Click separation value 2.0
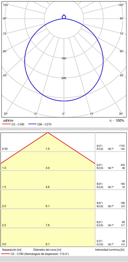This screenshot has width=128, height=262. 4,206
